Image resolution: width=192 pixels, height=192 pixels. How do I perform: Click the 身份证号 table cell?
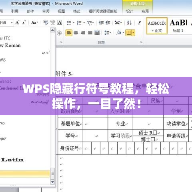[70, 148]
